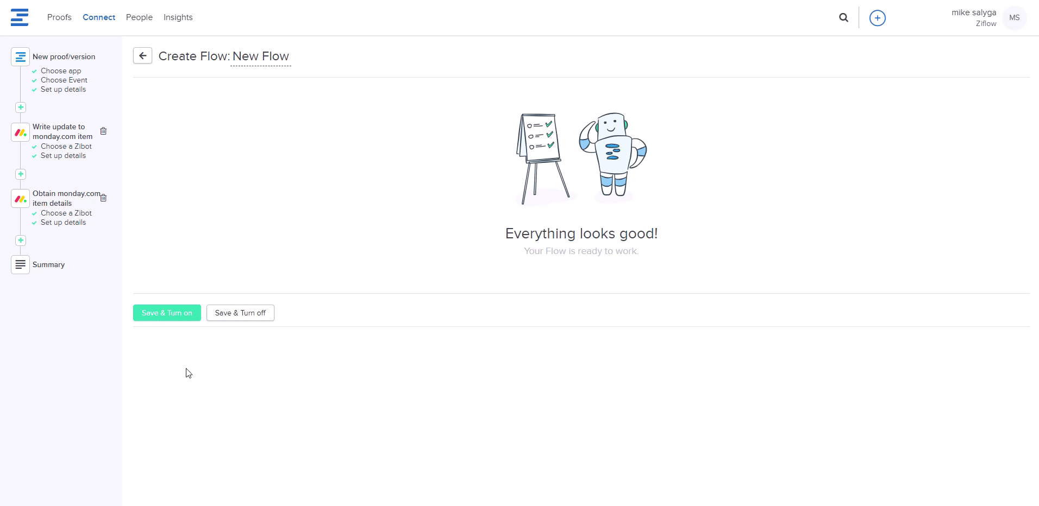Click the circled plus create icon
Screen dimensions: 1039x506
(877, 18)
